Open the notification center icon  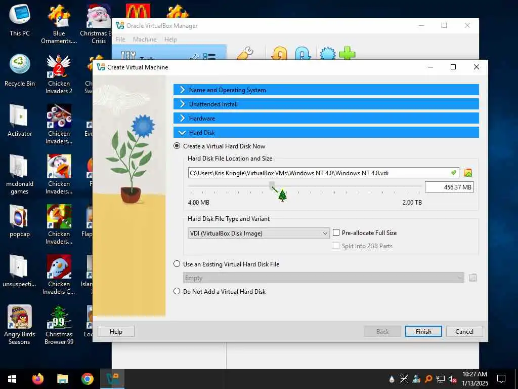coord(501,379)
